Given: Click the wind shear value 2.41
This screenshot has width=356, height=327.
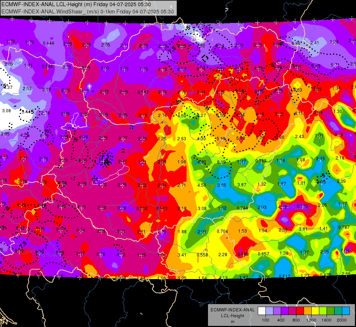Looking at the screenshot, I should click(315, 43).
